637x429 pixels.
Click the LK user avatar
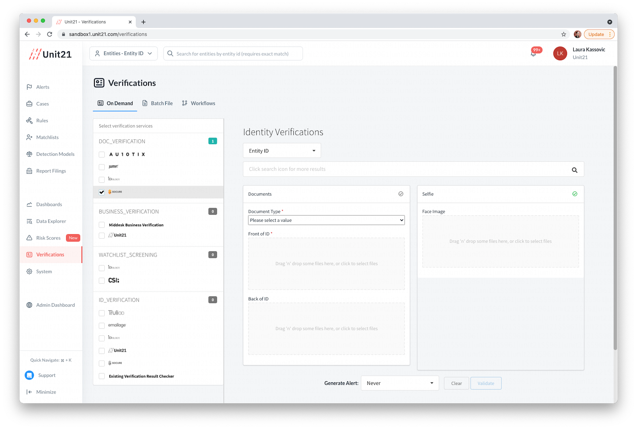(560, 53)
